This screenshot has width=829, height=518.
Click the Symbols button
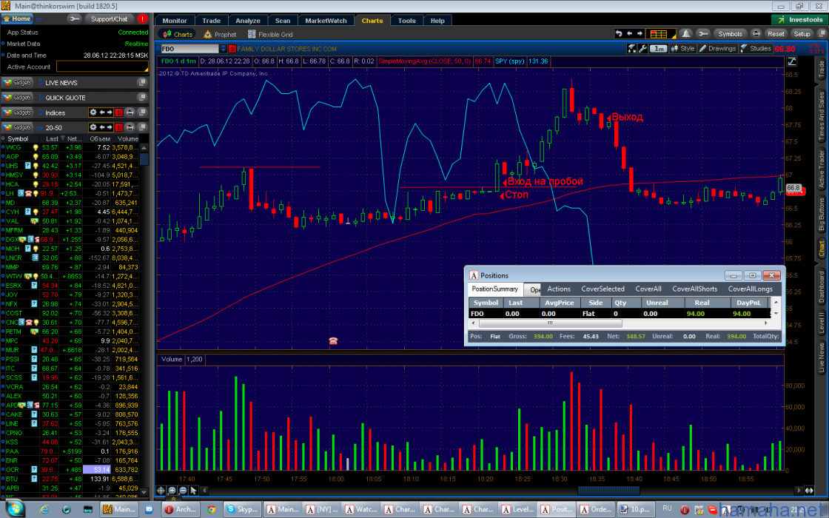(730, 34)
